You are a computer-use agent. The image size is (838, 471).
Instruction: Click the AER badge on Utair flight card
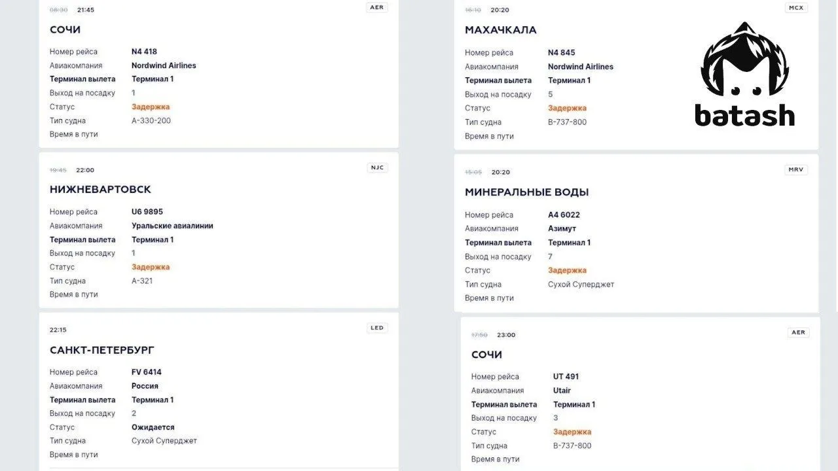click(798, 332)
